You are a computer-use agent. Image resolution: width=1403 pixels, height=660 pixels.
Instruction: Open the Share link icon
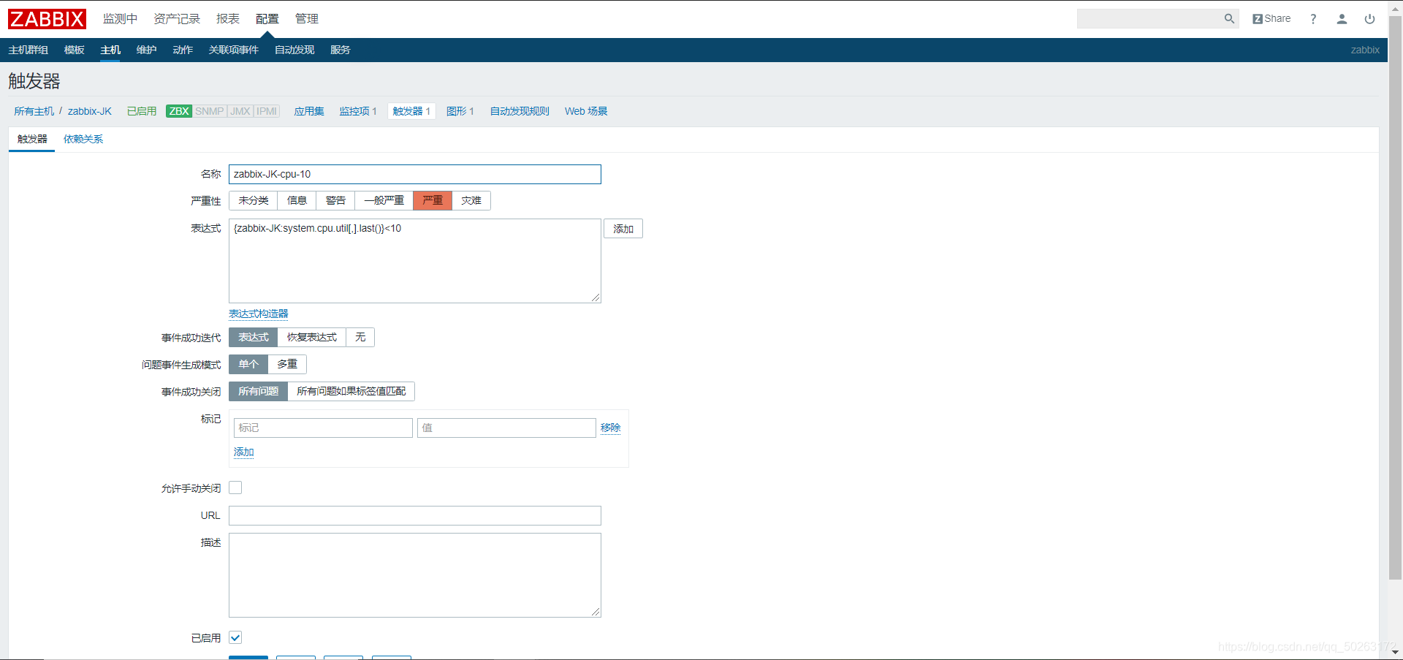point(1271,19)
